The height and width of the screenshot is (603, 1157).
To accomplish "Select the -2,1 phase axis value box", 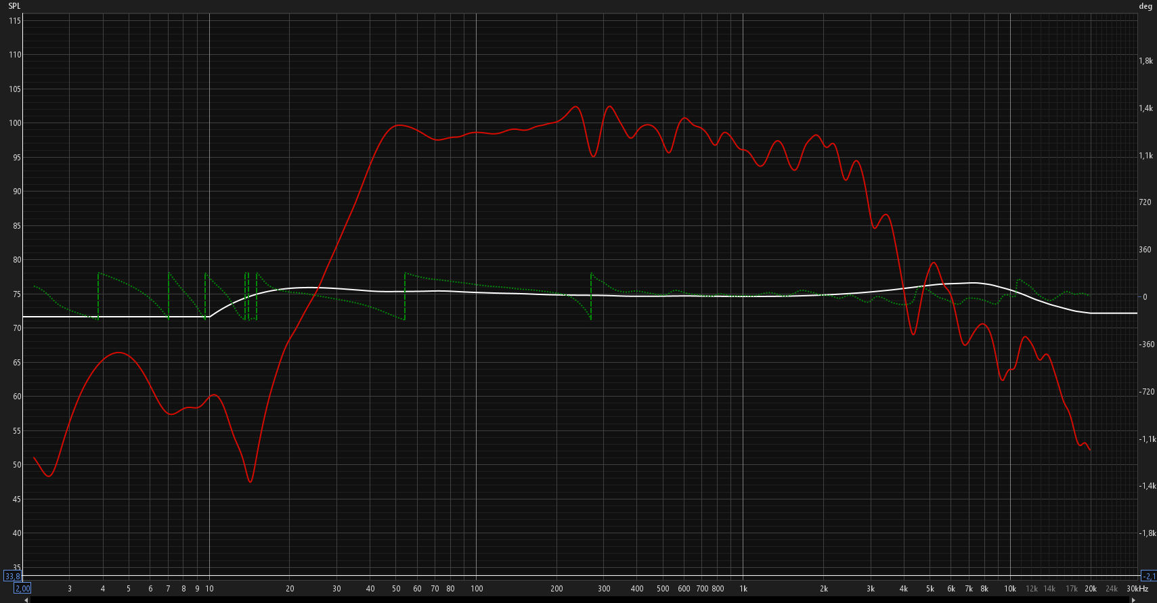I will pos(1149,577).
